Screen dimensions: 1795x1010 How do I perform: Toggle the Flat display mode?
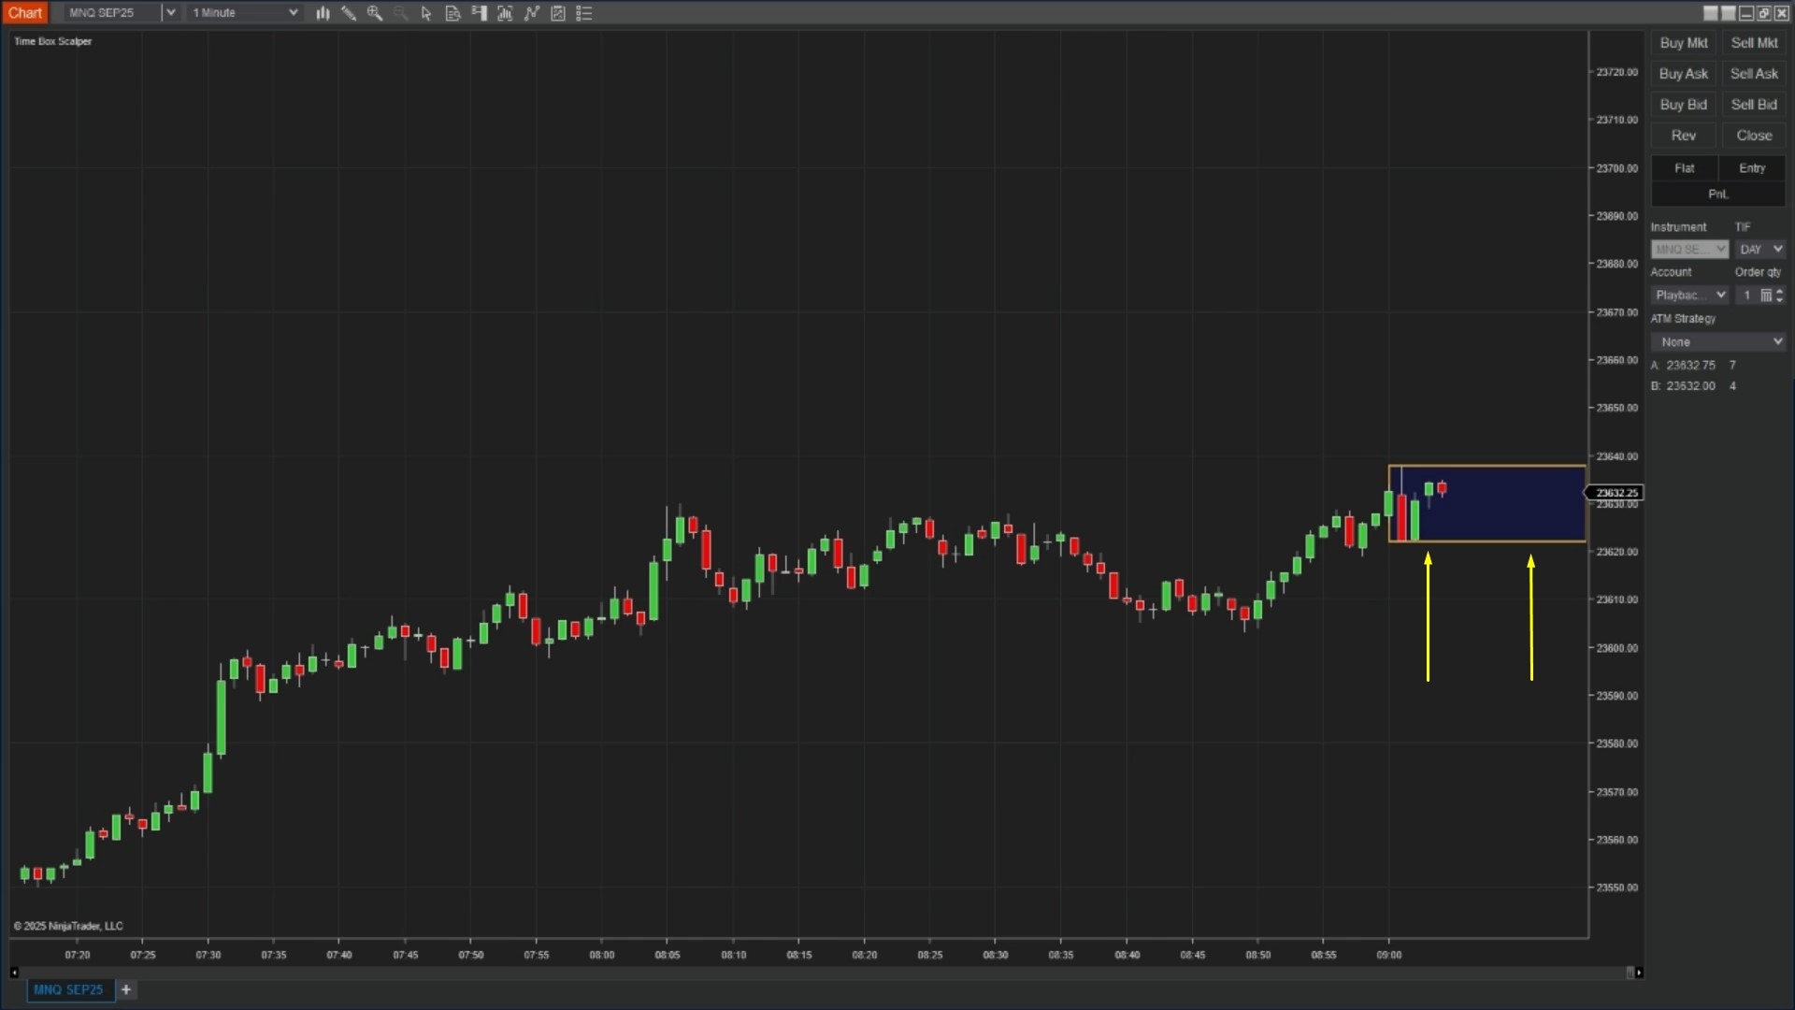click(x=1684, y=168)
